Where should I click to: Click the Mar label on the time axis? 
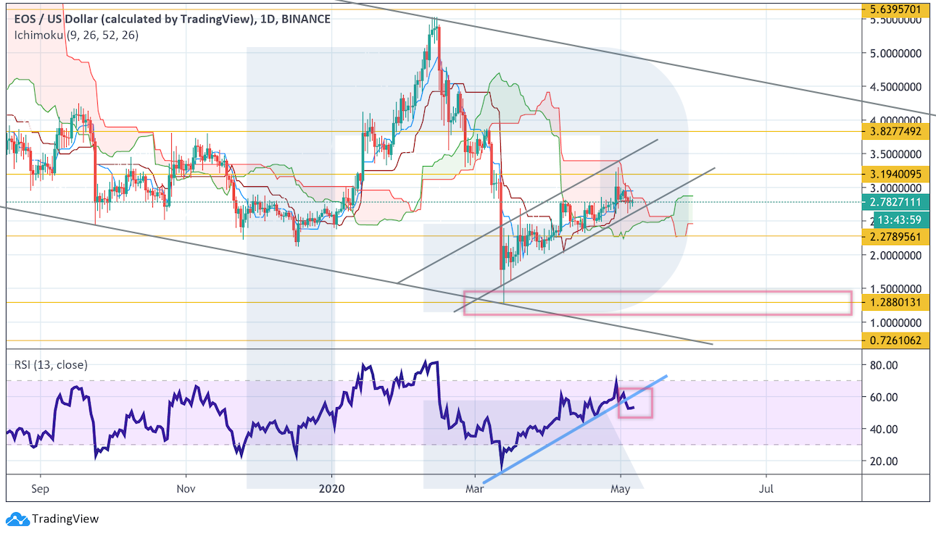474,489
